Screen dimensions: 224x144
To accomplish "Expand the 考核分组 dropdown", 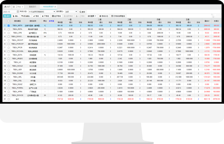I will click(54, 12).
